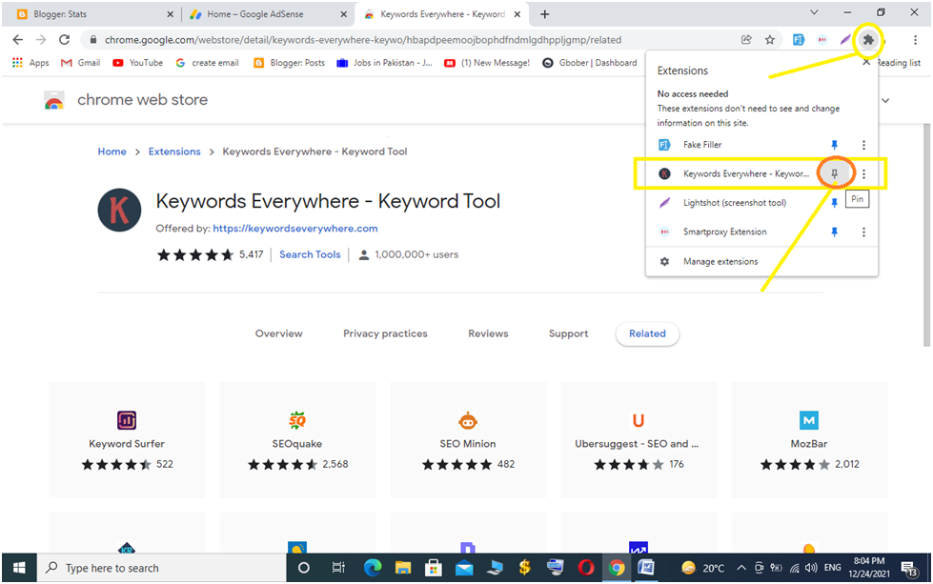Viewport: 933px width, 584px height.
Task: Click the 5,417 ratings count
Action: [x=251, y=254]
